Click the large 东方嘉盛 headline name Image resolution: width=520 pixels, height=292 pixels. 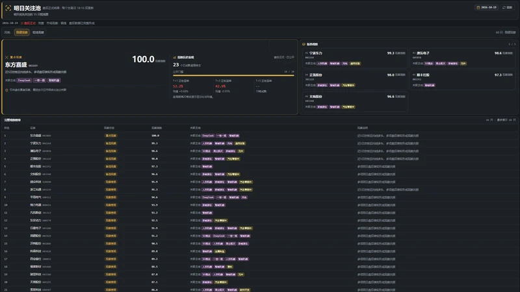point(16,65)
